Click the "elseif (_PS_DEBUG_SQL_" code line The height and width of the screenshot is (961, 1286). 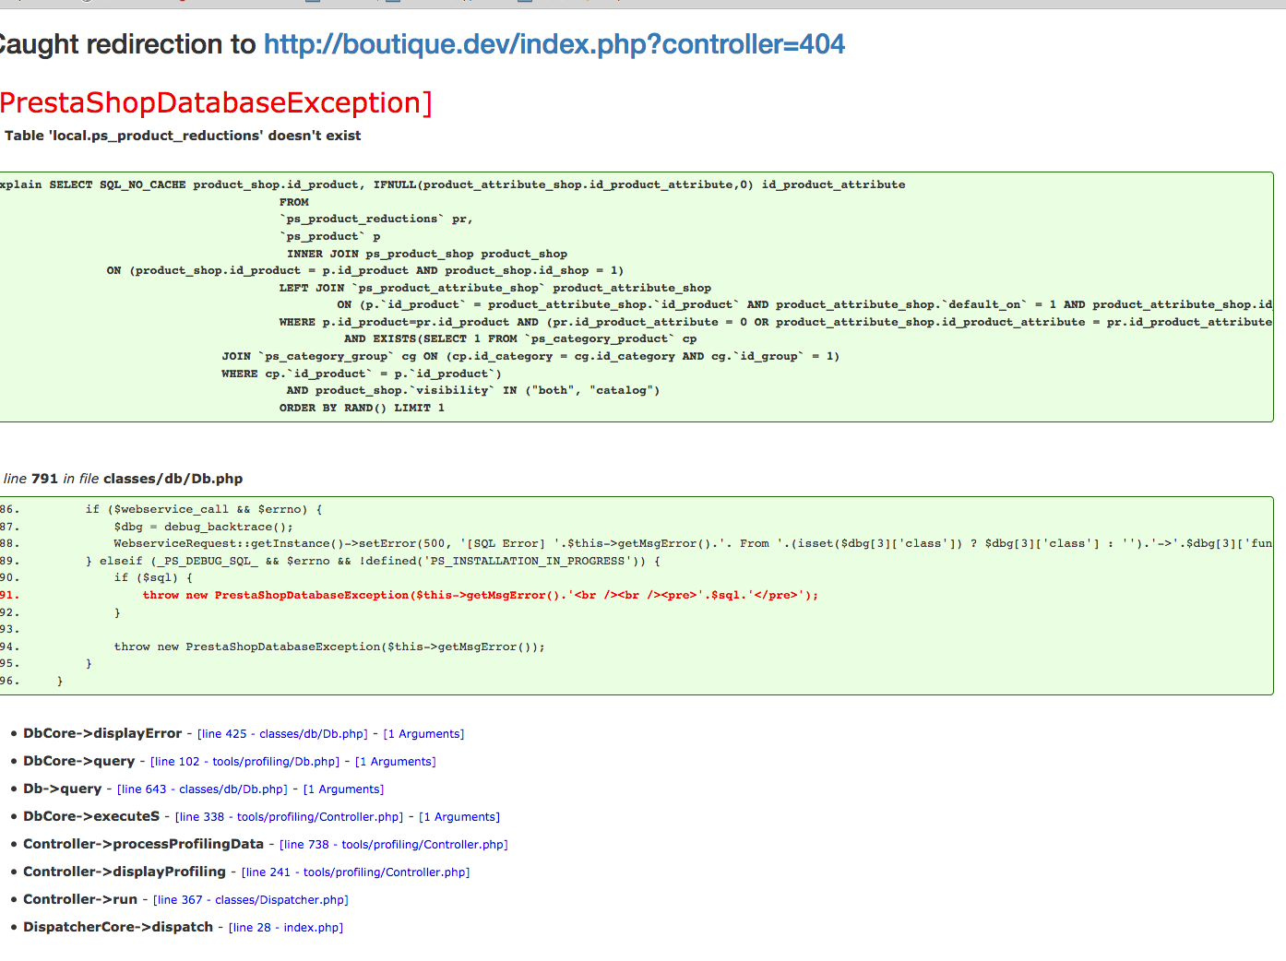373,561
